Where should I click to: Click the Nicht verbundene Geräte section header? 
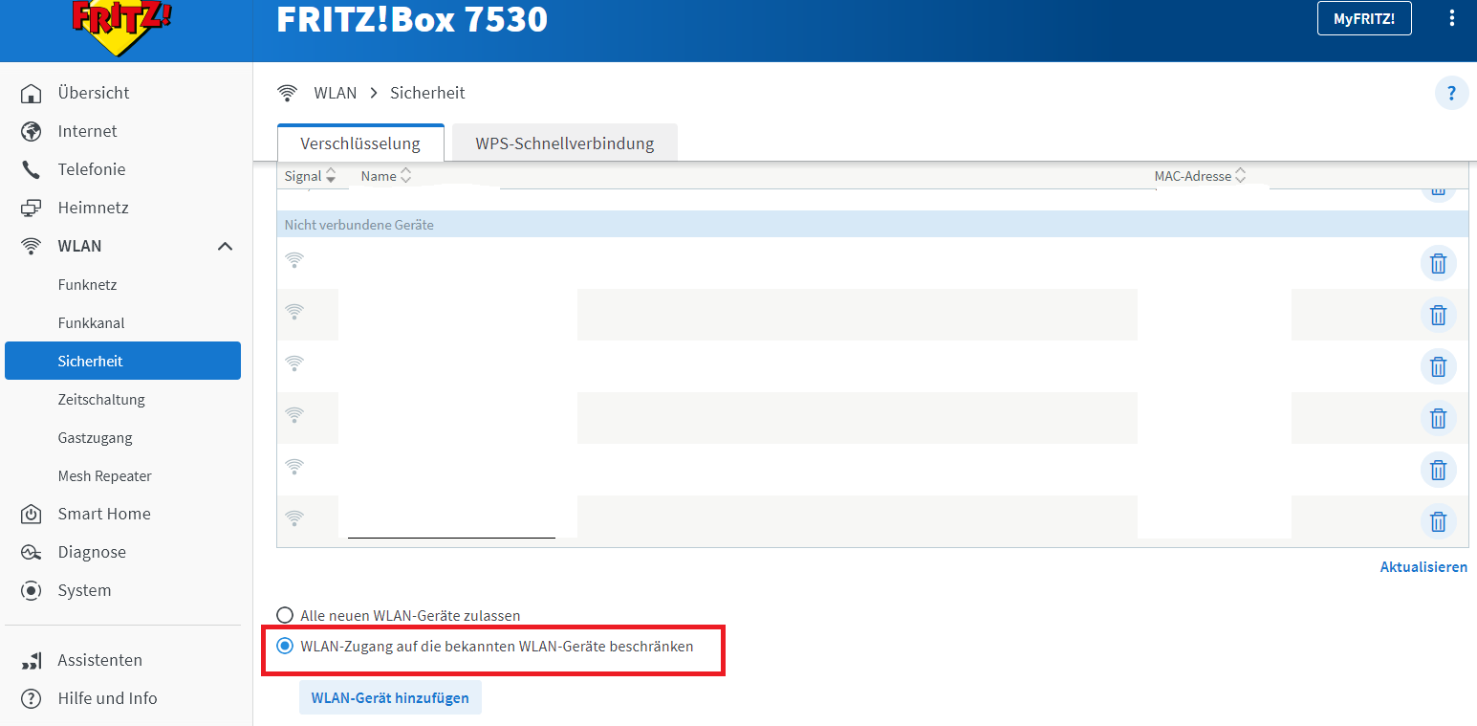click(x=873, y=225)
